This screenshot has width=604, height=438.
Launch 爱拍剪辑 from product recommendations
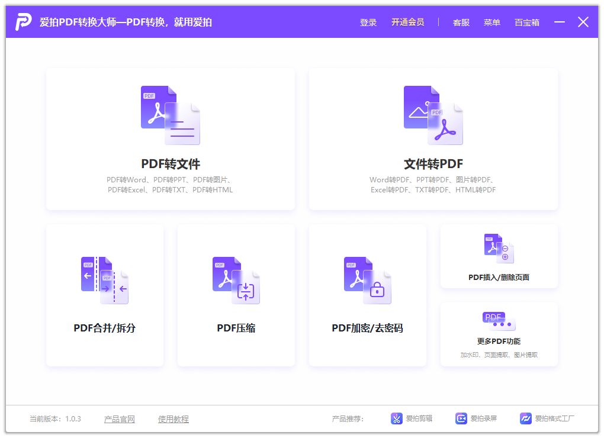tap(396, 418)
